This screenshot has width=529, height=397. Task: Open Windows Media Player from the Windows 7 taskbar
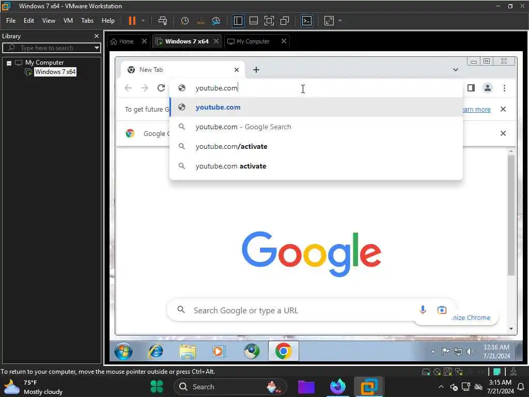(219, 352)
